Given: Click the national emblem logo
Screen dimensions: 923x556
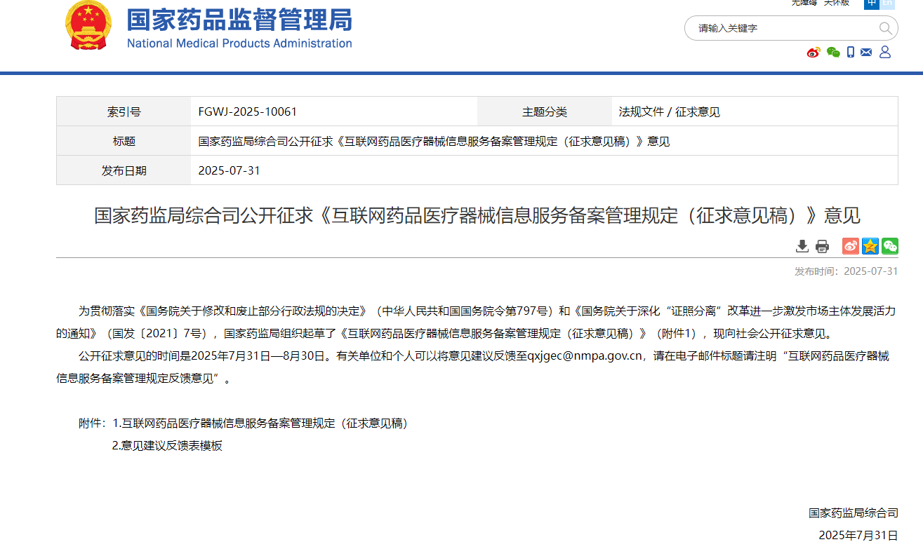Looking at the screenshot, I should (88, 26).
